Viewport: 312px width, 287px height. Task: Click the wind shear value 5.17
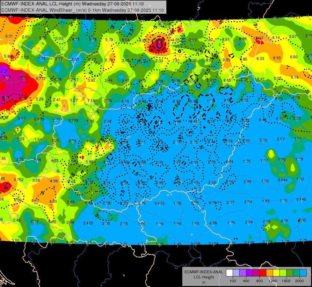(x=35, y=201)
